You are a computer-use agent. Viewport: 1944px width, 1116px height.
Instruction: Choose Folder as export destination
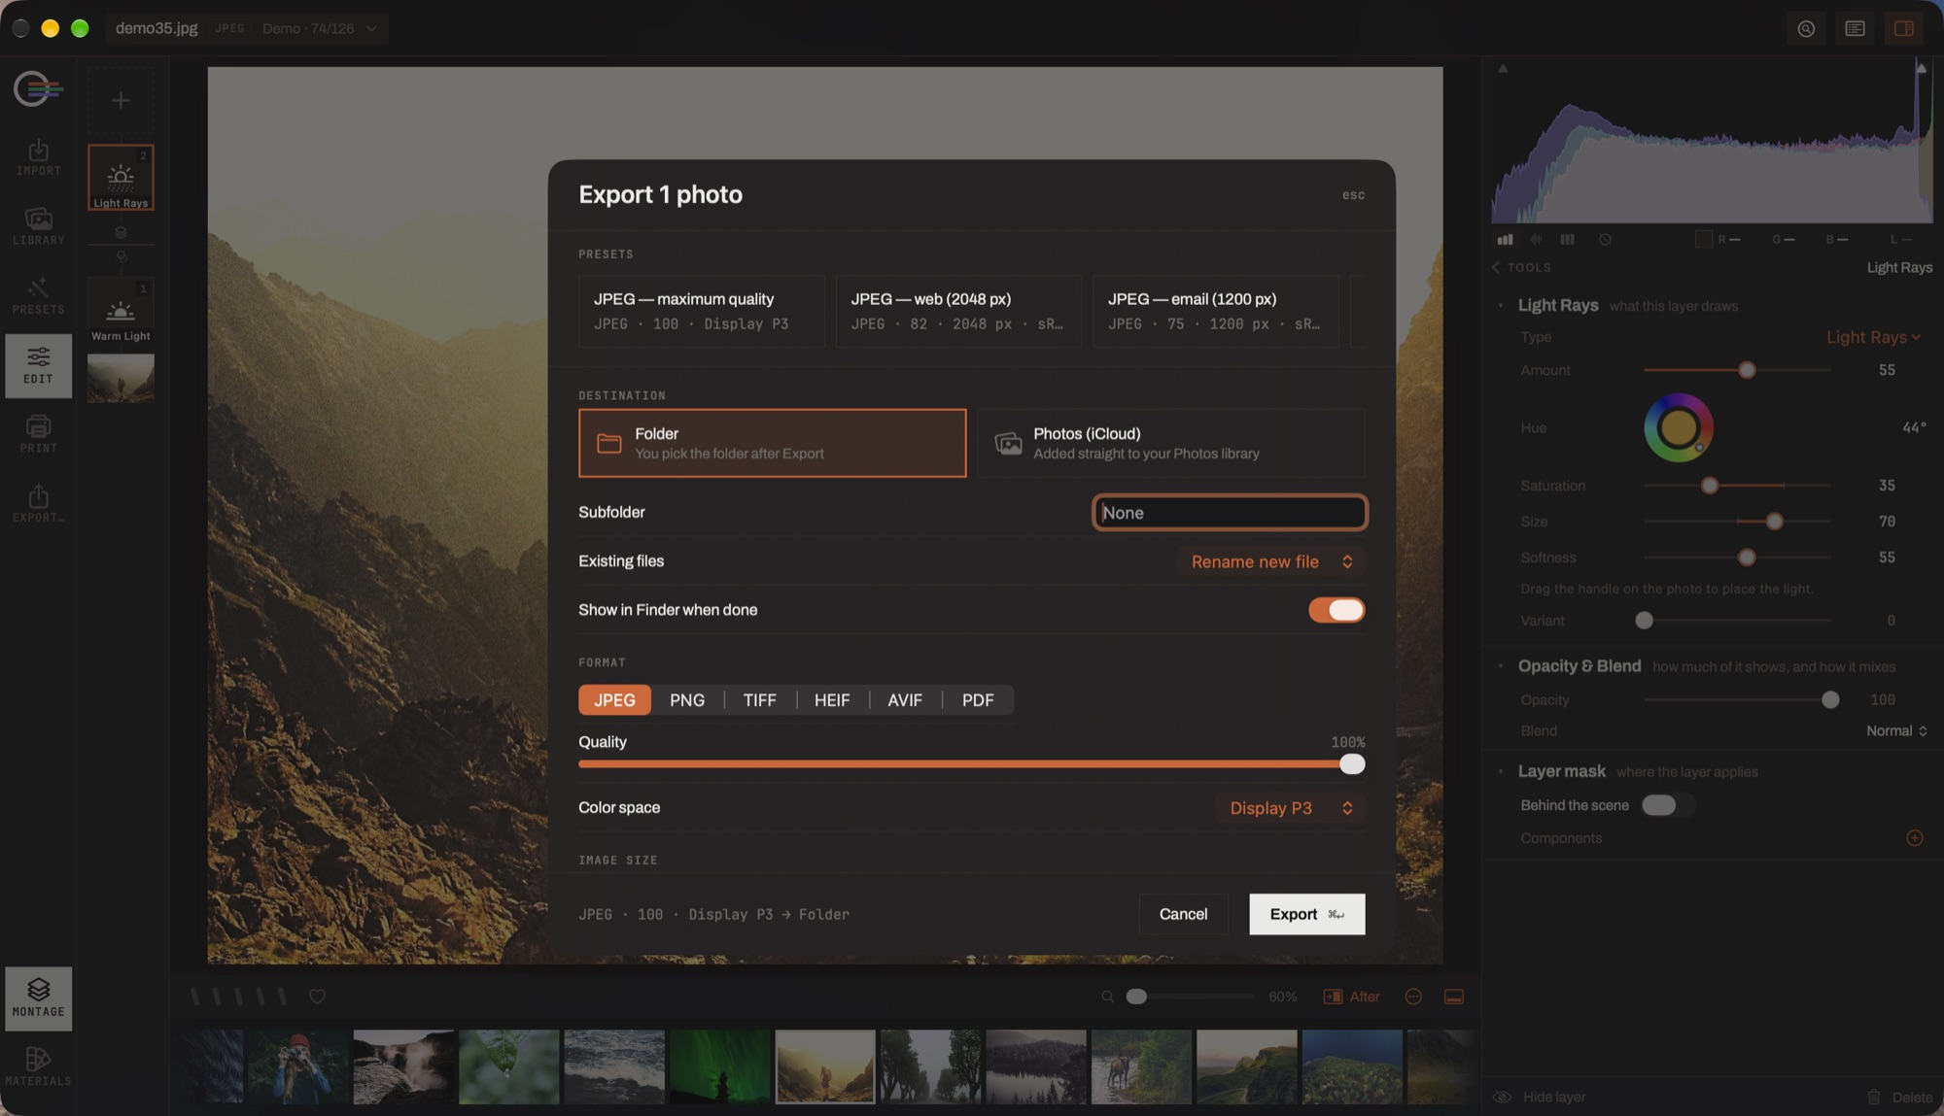[x=773, y=443]
